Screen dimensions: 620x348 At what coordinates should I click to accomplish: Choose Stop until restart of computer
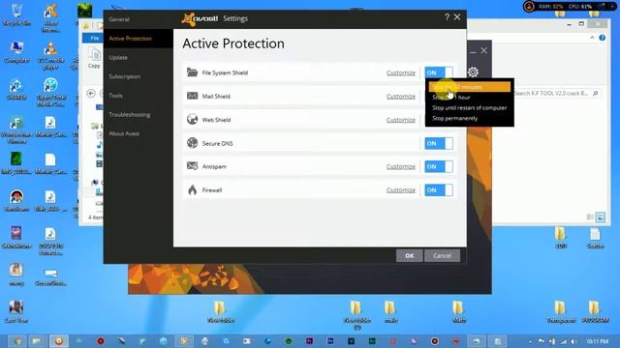tap(469, 107)
